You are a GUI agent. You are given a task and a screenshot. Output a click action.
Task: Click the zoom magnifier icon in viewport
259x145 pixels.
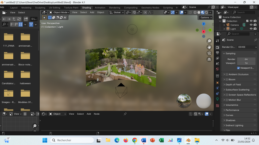pos(209,41)
